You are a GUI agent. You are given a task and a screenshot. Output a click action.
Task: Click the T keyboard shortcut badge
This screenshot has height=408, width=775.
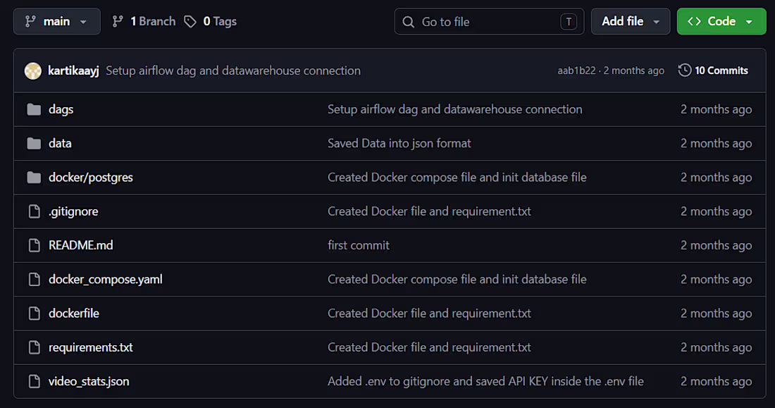coord(569,22)
